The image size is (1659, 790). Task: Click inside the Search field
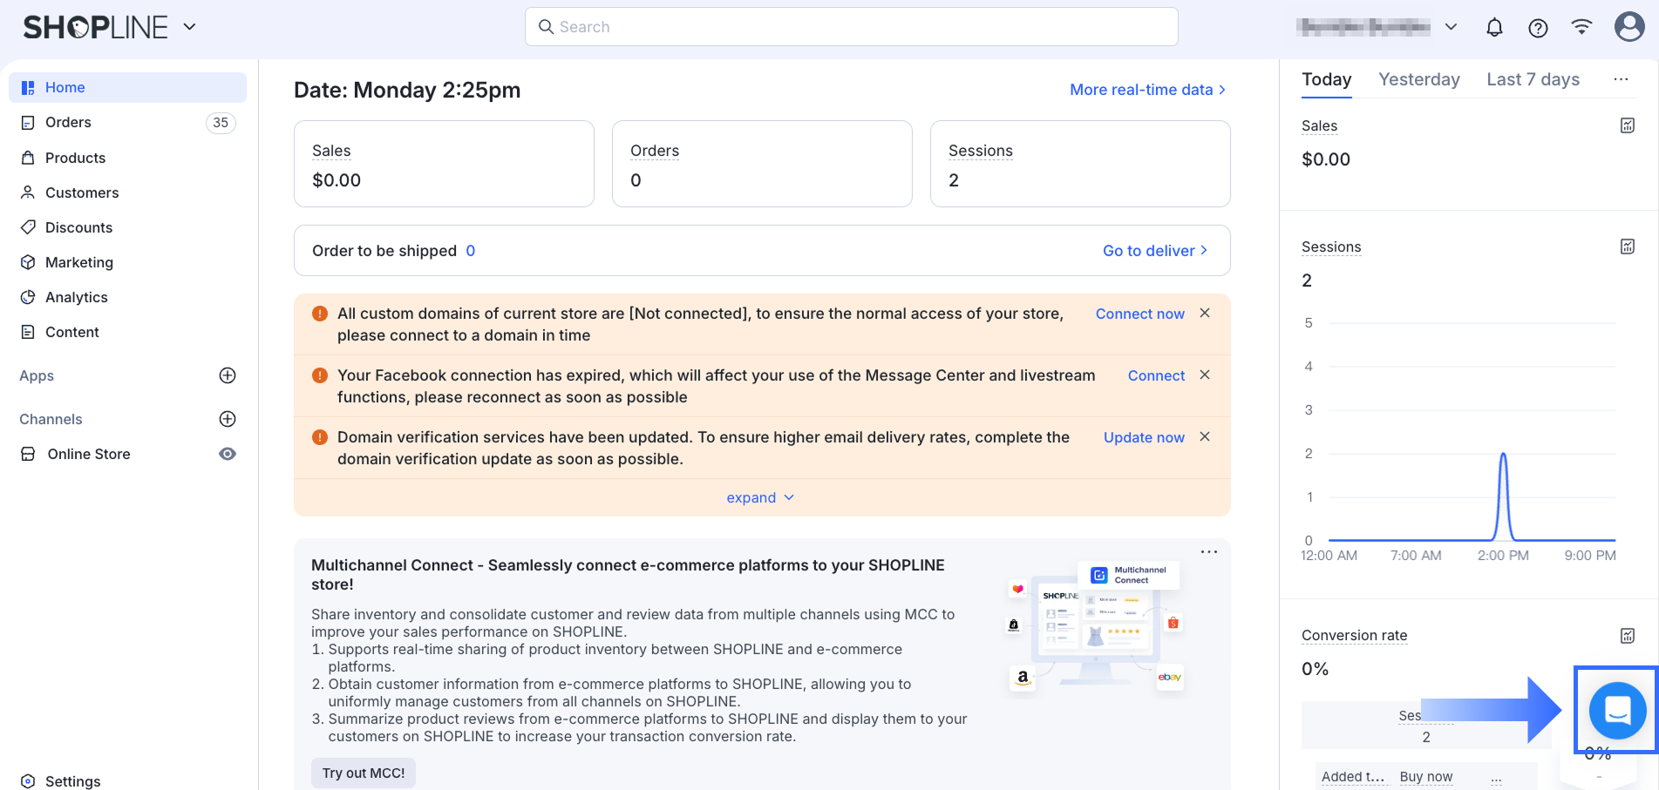(851, 27)
